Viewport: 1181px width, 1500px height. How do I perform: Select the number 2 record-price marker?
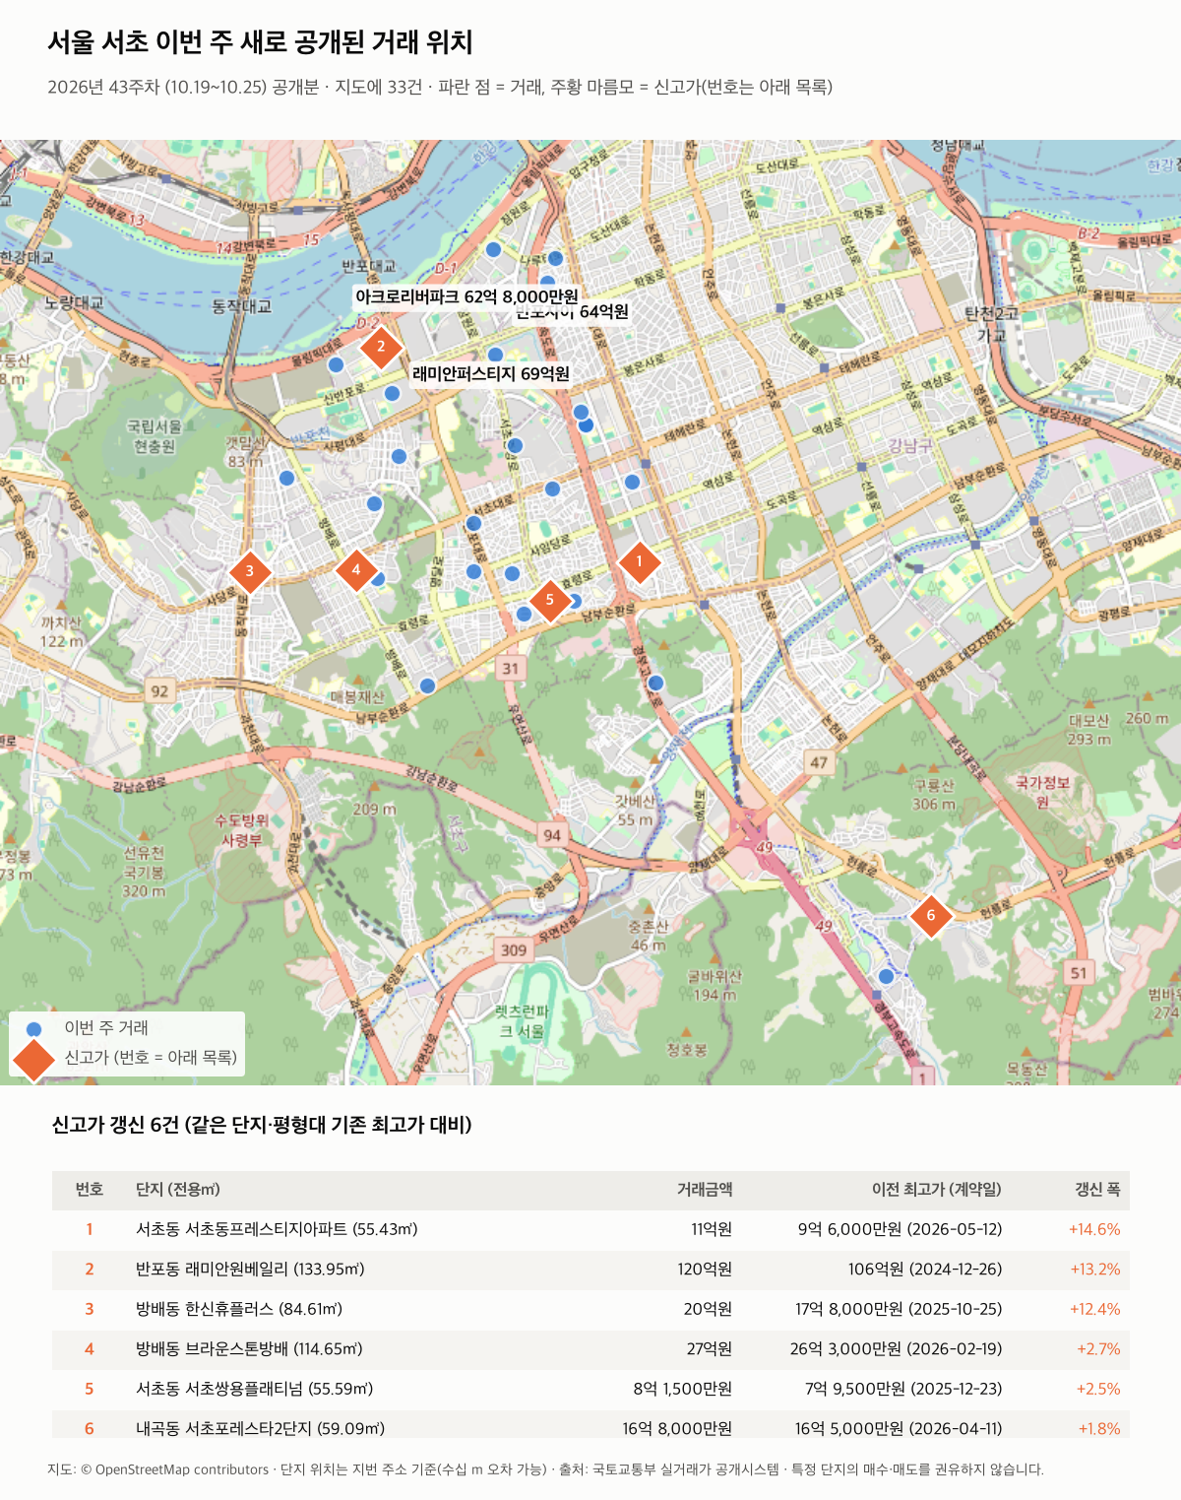click(381, 347)
